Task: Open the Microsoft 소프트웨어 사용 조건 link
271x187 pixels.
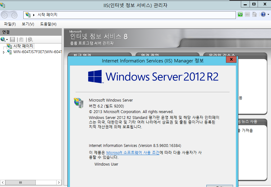Action: [133, 153]
